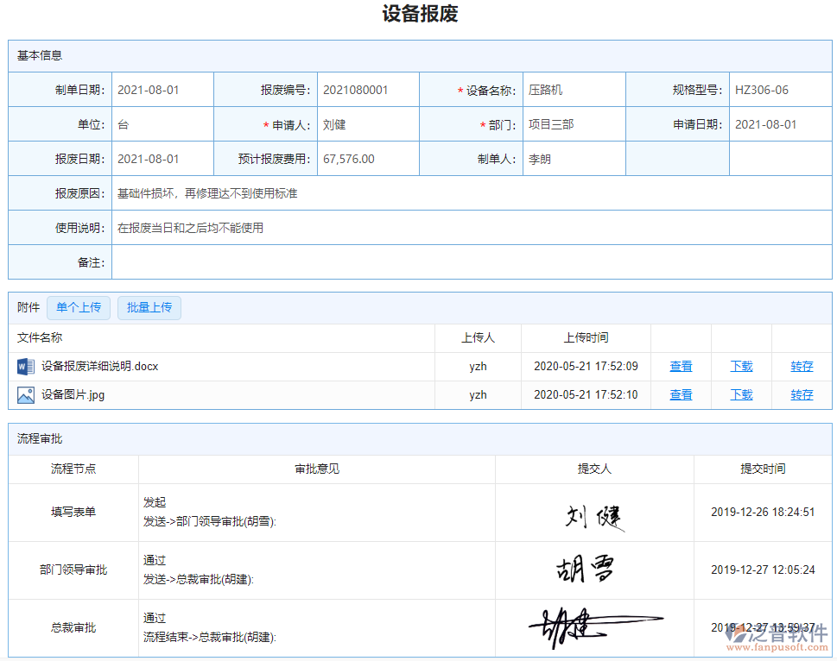Select the 流程审批 section header
The height and width of the screenshot is (661, 837).
point(35,439)
